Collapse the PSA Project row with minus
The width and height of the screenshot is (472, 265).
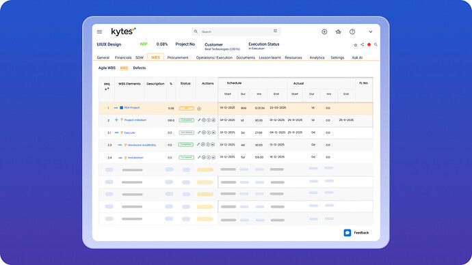pos(116,108)
